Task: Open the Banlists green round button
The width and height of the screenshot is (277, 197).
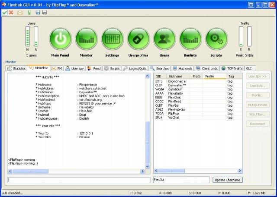Action: pyautogui.click(x=190, y=39)
